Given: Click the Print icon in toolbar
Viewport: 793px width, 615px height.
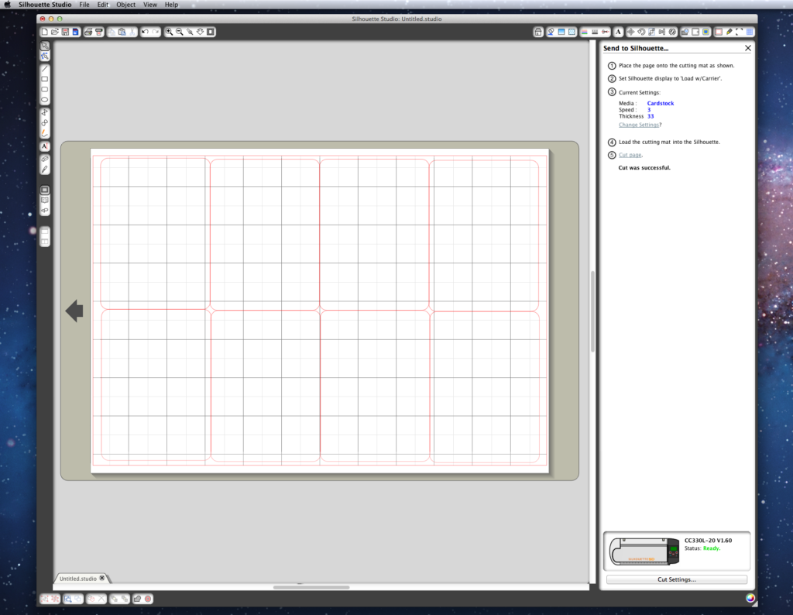Looking at the screenshot, I should (88, 32).
